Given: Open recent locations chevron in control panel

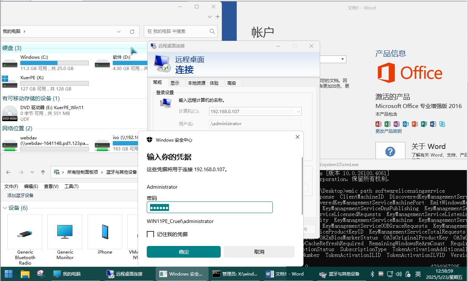Looking at the screenshot, I should click(32, 172).
